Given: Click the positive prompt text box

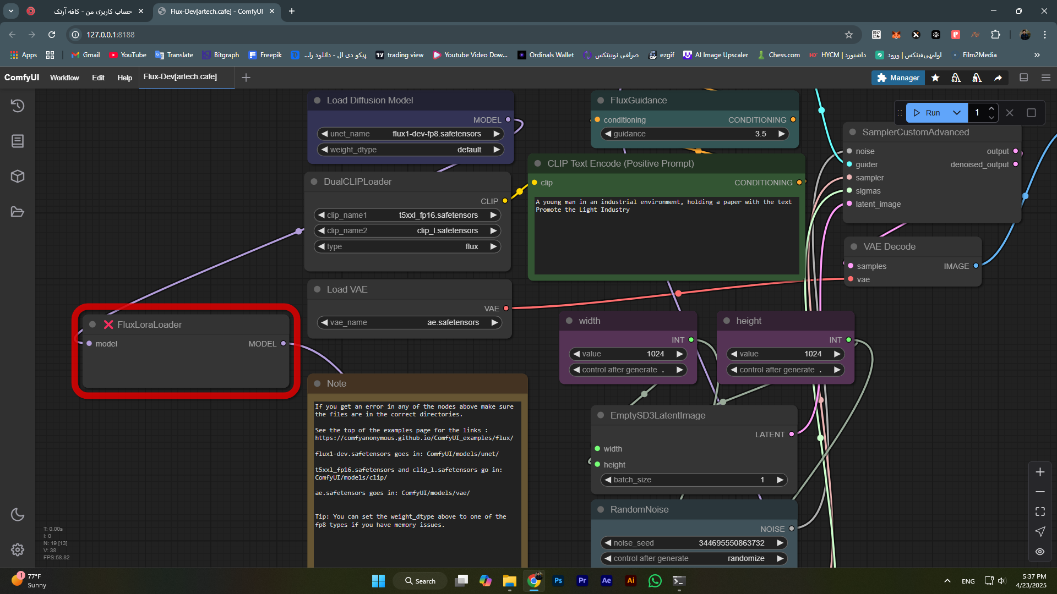Looking at the screenshot, I should pyautogui.click(x=666, y=235).
